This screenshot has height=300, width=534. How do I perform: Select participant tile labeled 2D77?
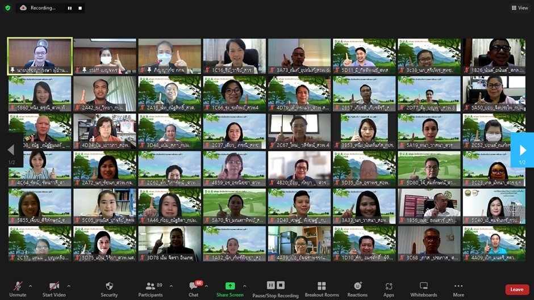tap(429, 94)
